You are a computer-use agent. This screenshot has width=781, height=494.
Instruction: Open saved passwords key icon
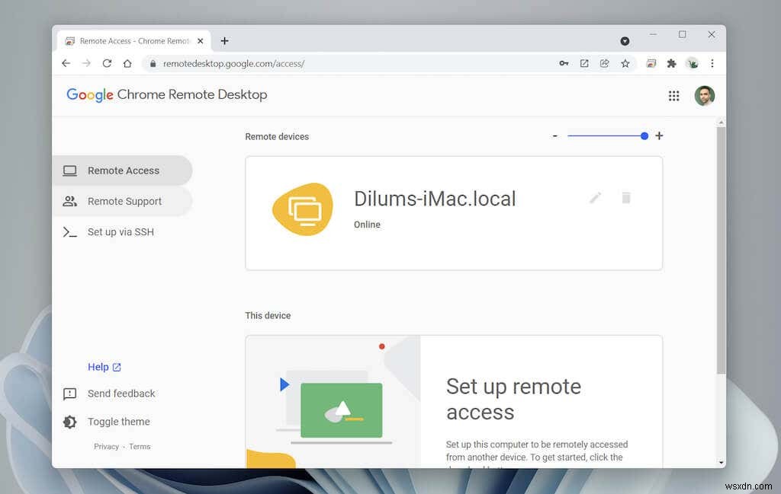pos(564,63)
